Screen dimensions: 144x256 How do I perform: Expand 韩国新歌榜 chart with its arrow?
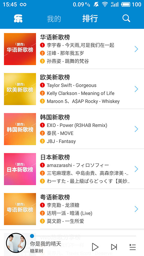click(x=136, y=129)
